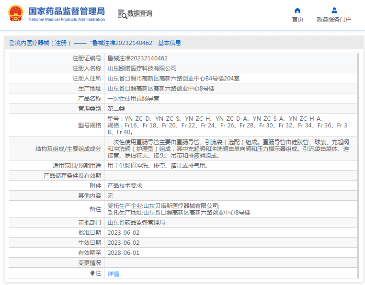
Task: Click the structure description 一次性使用直肠导管主要由 text
Action: point(228,148)
